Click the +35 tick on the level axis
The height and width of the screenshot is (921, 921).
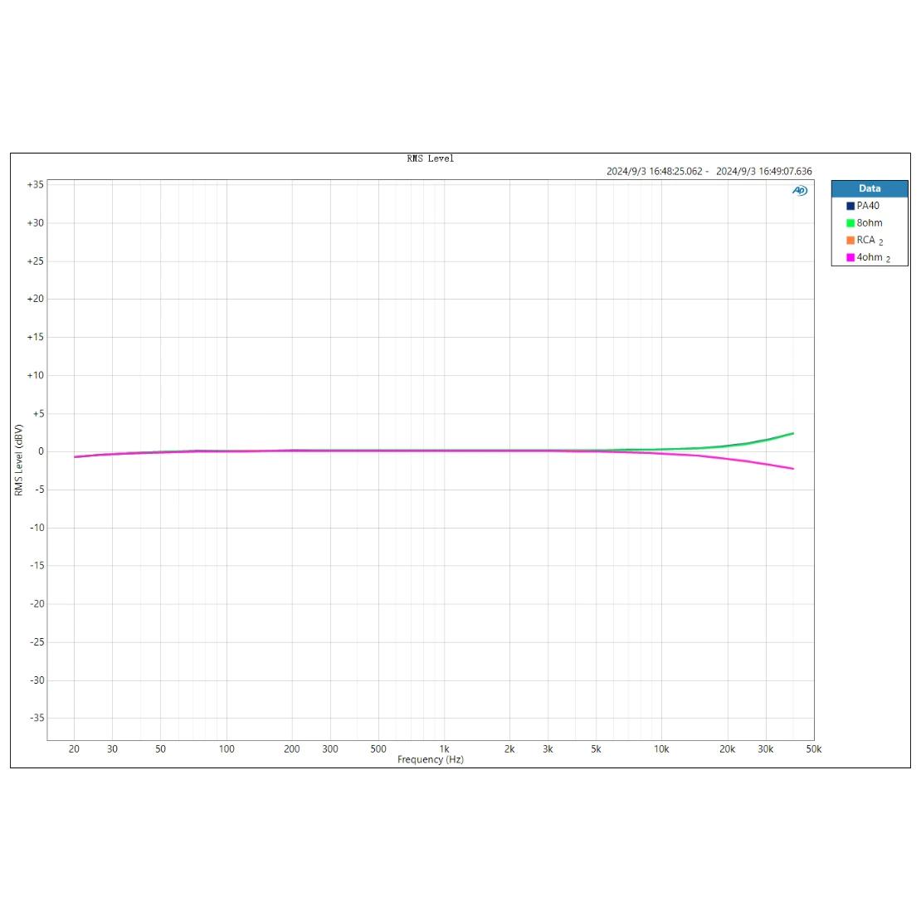coord(35,185)
